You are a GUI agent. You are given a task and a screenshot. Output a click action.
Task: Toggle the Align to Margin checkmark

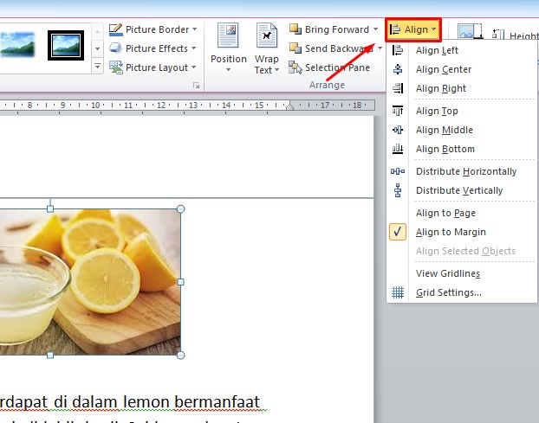398,232
